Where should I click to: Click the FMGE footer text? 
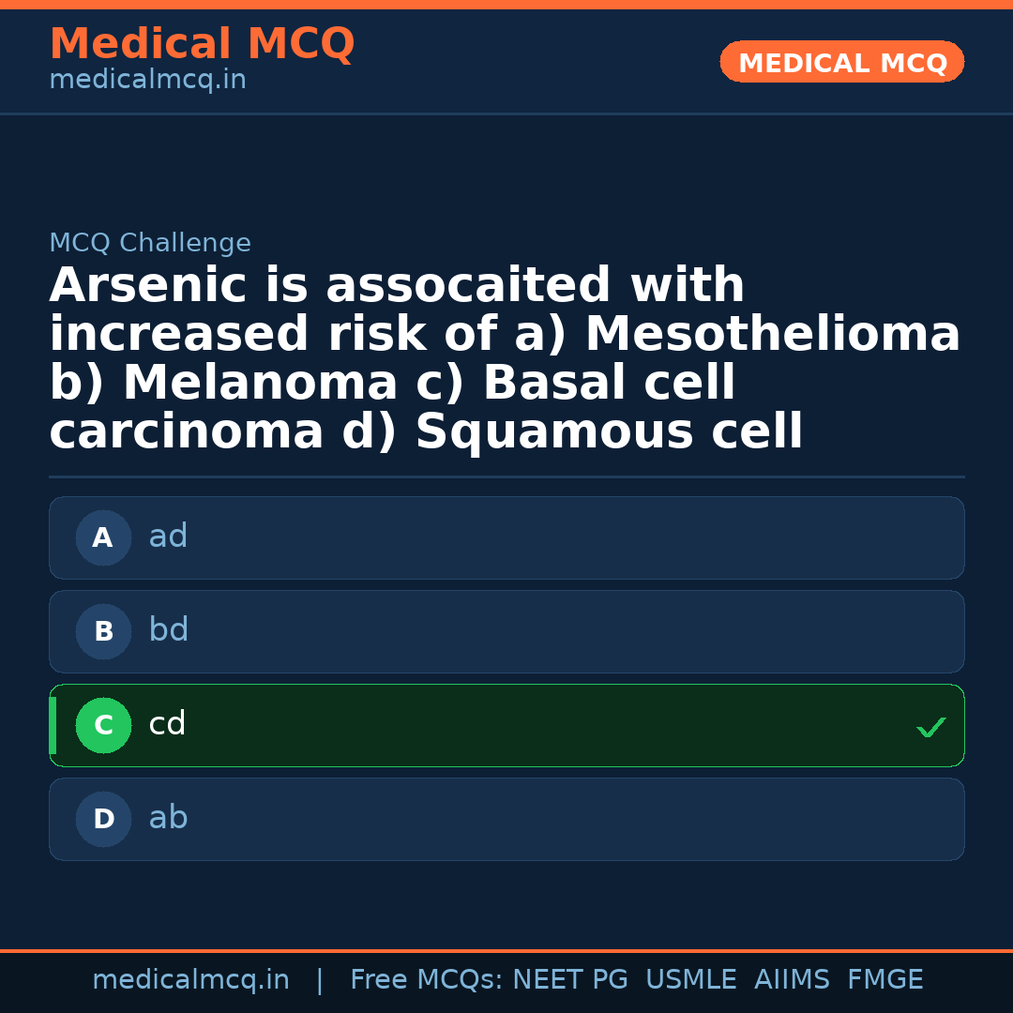(x=884, y=980)
